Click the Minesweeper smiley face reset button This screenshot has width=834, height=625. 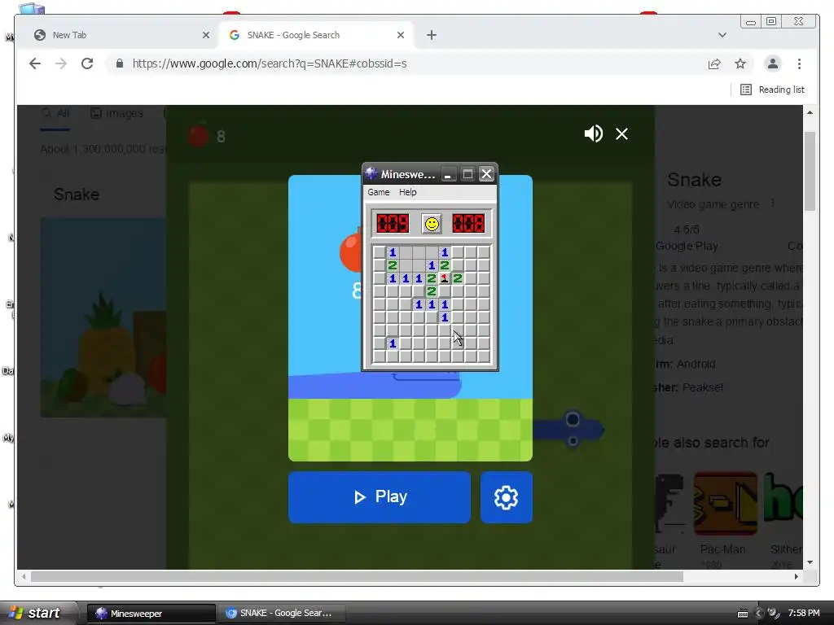tap(432, 224)
